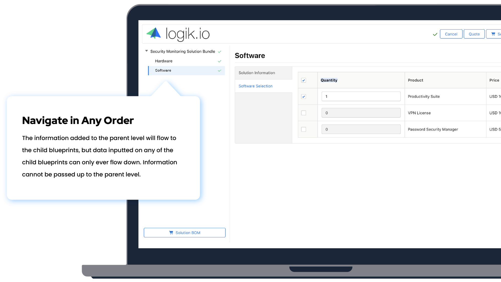Click the Password Security Manager quantity field
The width and height of the screenshot is (501, 282).
(361, 129)
